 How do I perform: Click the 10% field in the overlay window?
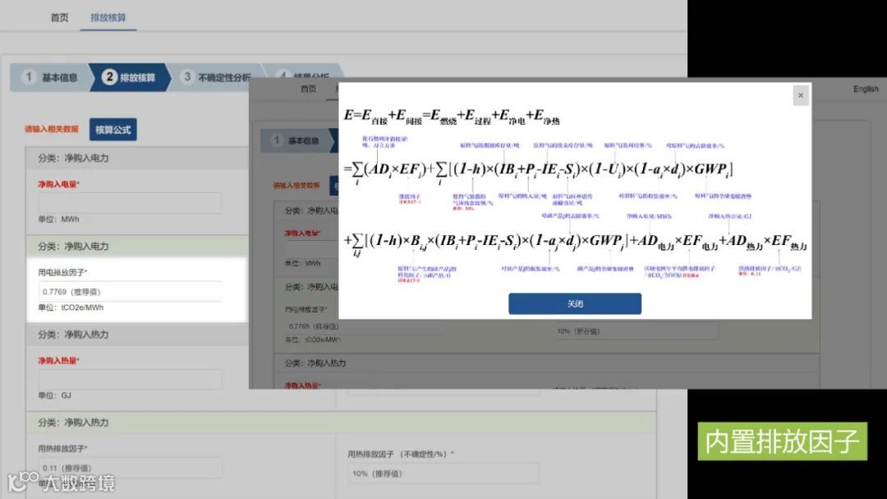click(x=637, y=331)
